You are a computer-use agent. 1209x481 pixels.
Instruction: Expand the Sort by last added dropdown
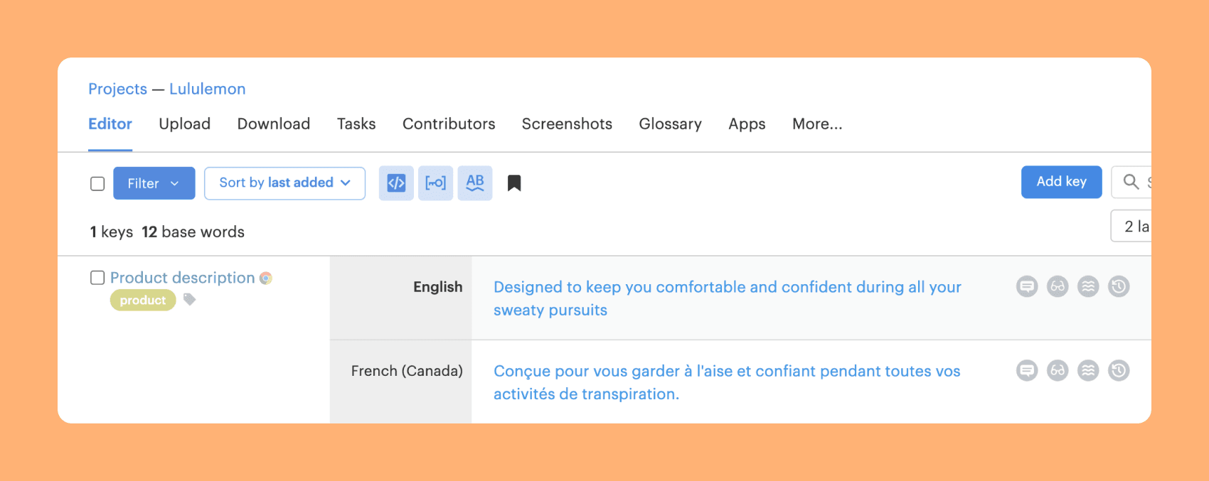click(284, 183)
